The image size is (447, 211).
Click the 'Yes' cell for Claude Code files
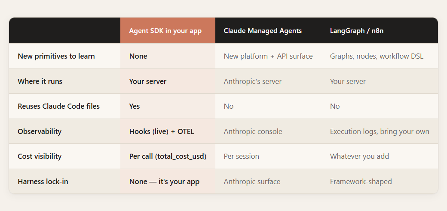[x=135, y=106]
